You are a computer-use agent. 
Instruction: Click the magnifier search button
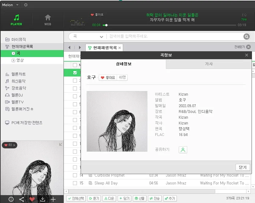[246, 36]
